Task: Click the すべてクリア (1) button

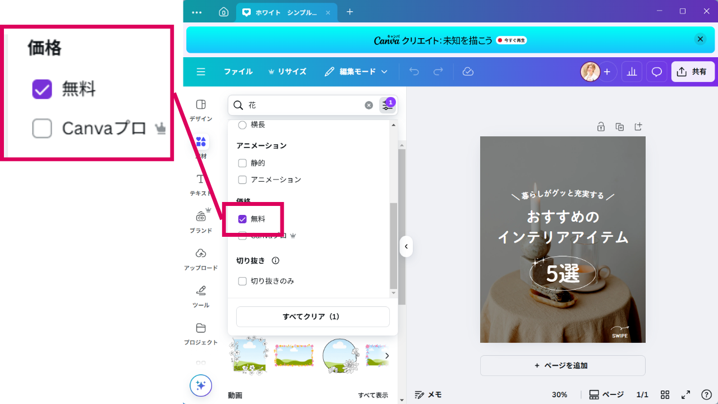Action: coord(312,316)
